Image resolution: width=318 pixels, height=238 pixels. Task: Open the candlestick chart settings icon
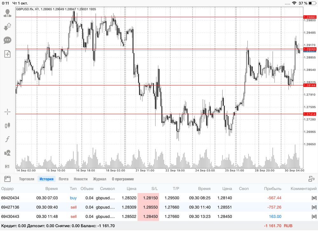tap(8, 125)
